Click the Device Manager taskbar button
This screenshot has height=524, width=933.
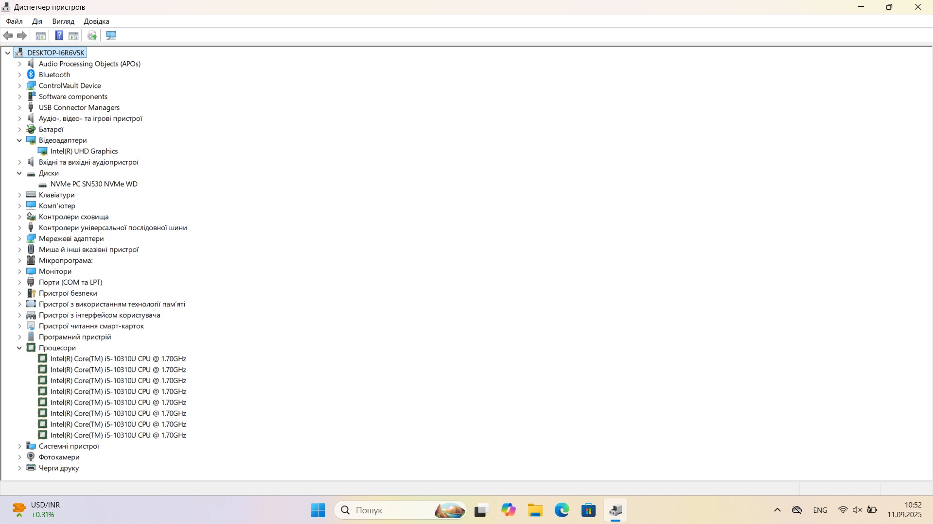point(616,510)
